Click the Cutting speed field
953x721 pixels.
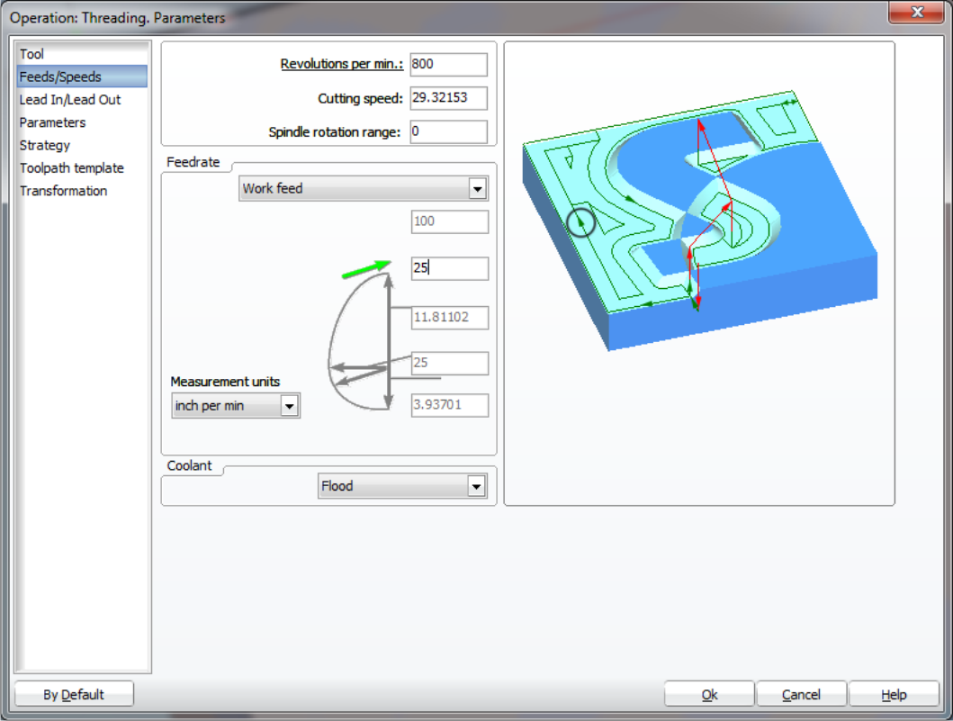pyautogui.click(x=448, y=98)
